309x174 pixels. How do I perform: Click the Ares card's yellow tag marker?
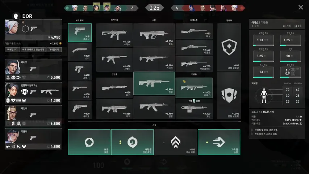click(x=184, y=81)
